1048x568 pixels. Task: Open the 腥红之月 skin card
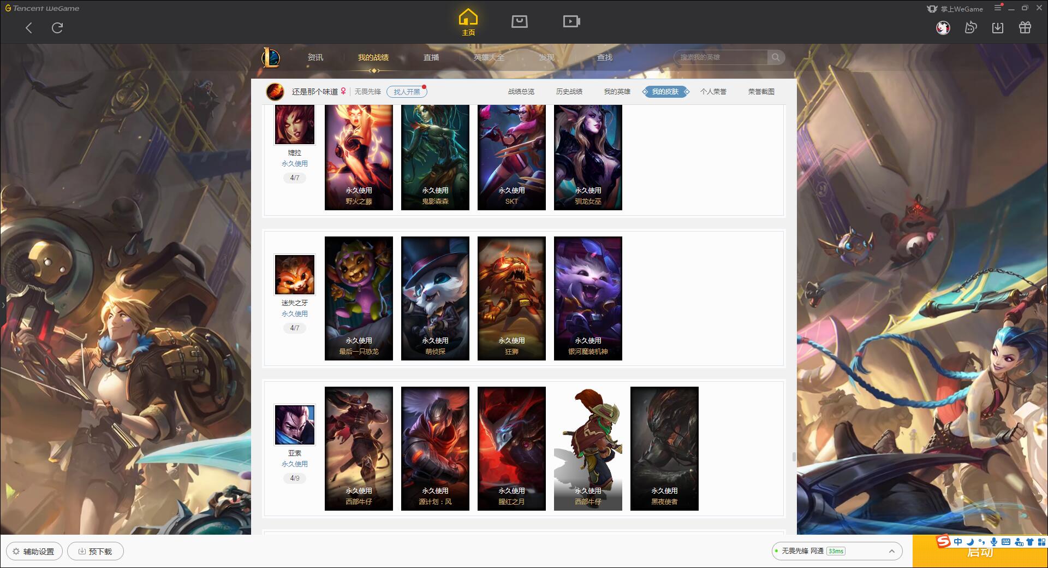(511, 448)
